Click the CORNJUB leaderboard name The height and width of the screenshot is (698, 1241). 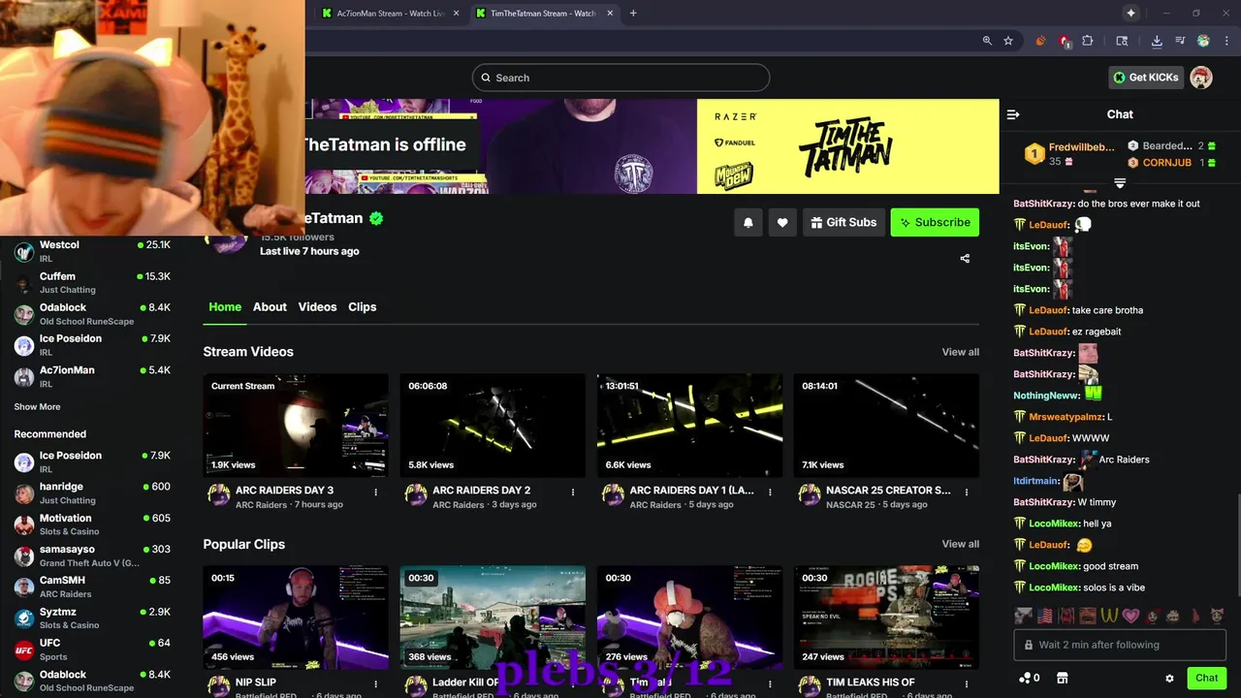[x=1167, y=163]
